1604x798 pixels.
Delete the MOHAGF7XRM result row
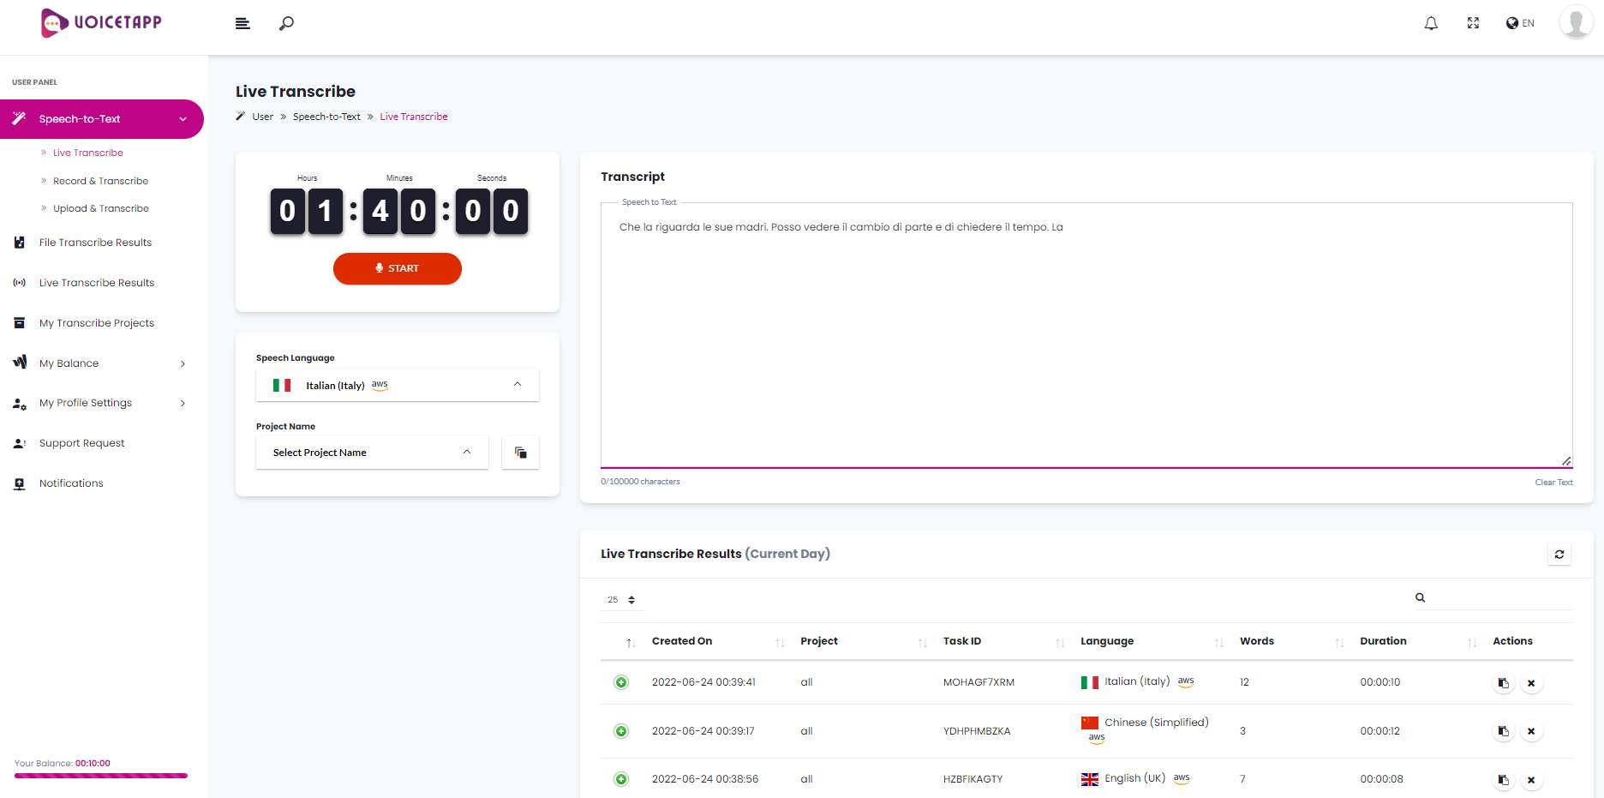tap(1530, 683)
